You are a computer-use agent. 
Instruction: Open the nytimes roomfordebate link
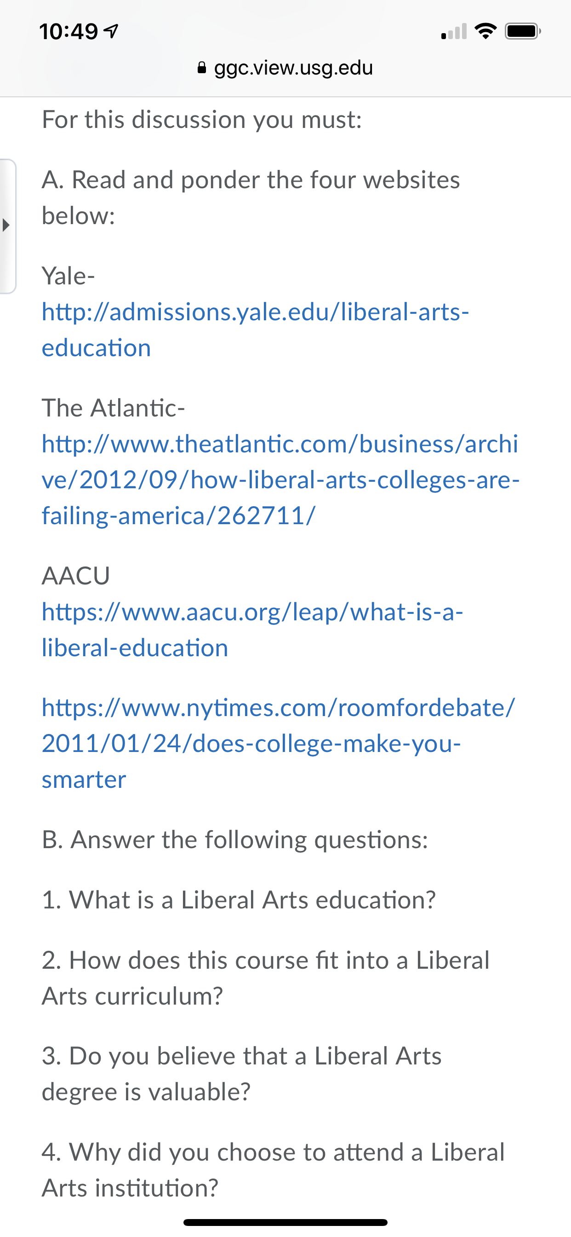(x=278, y=743)
